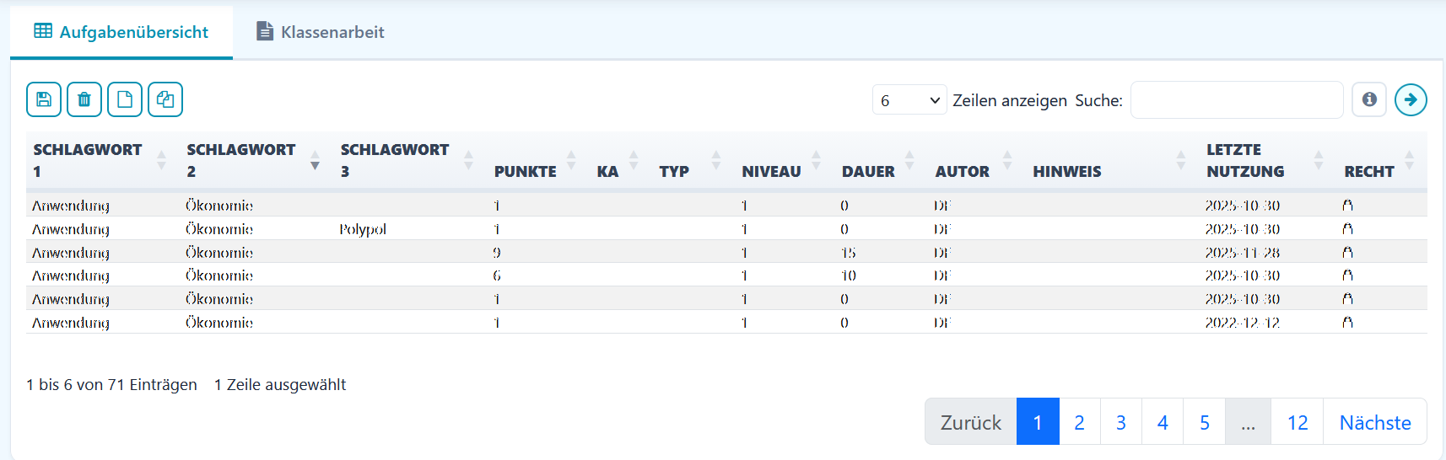Click the new blank document icon
Viewport: 1446px width, 460px height.
[x=125, y=99]
